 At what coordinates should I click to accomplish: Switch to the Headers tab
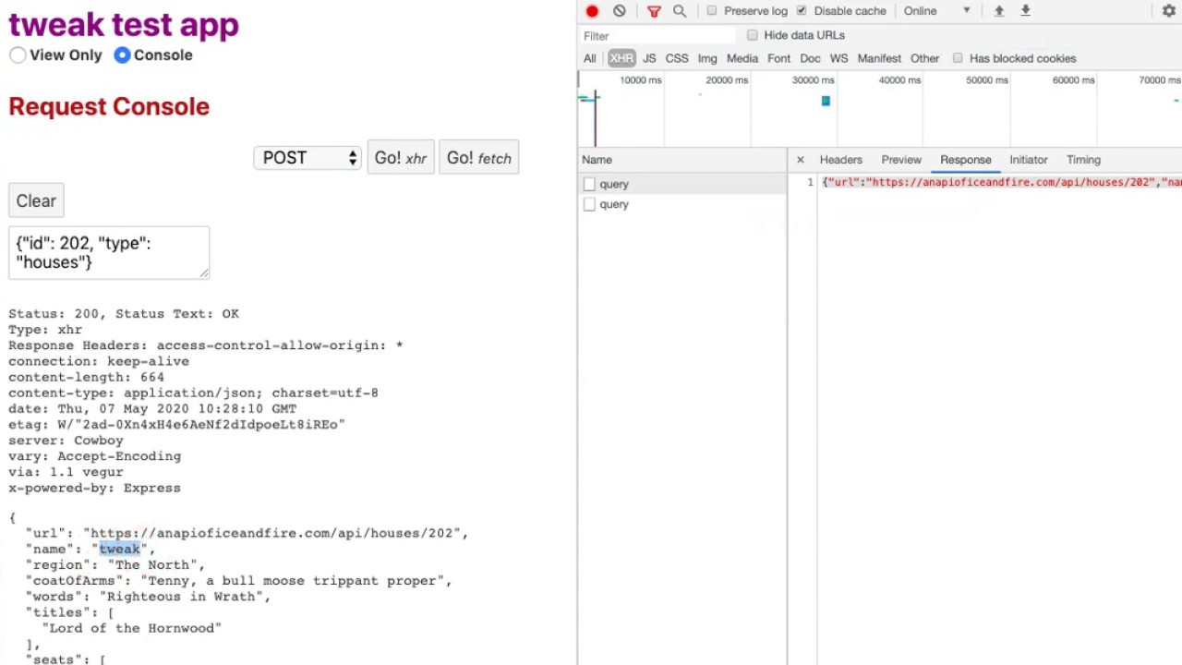tap(840, 160)
